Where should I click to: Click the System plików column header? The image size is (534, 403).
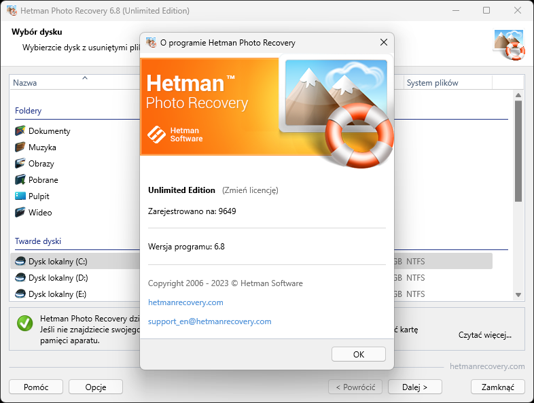448,82
